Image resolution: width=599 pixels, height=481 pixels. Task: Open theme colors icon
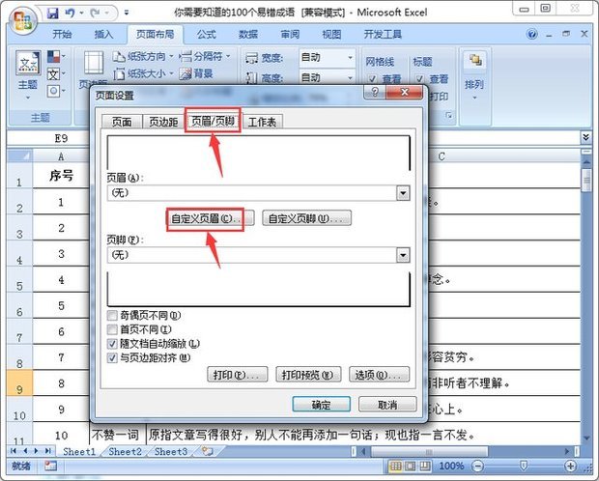click(53, 57)
